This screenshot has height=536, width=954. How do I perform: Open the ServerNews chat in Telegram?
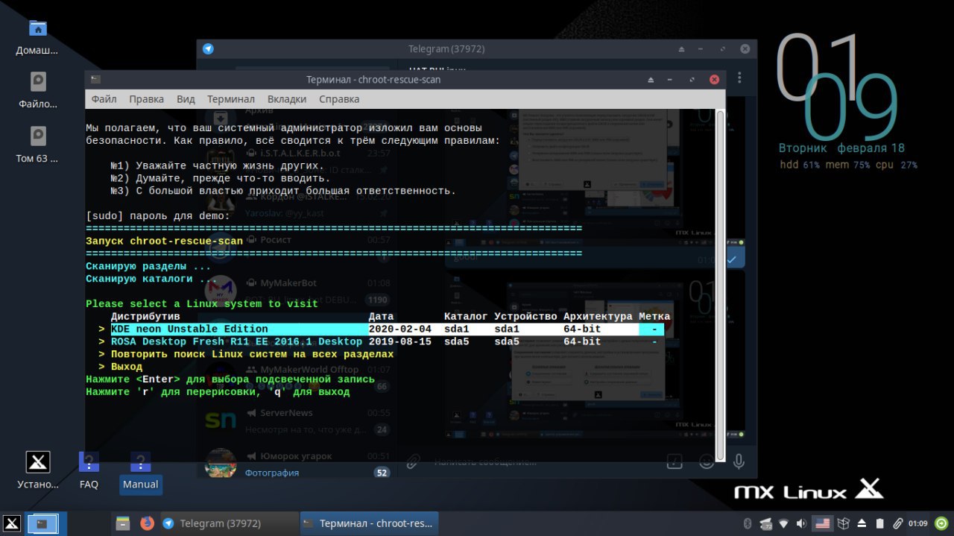[x=298, y=420]
